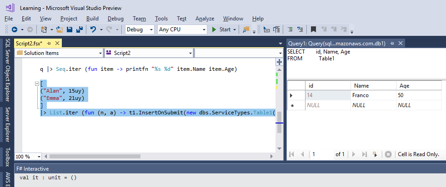The height and width of the screenshot is (187, 446).
Task: Open the File menu
Action: 9,19
